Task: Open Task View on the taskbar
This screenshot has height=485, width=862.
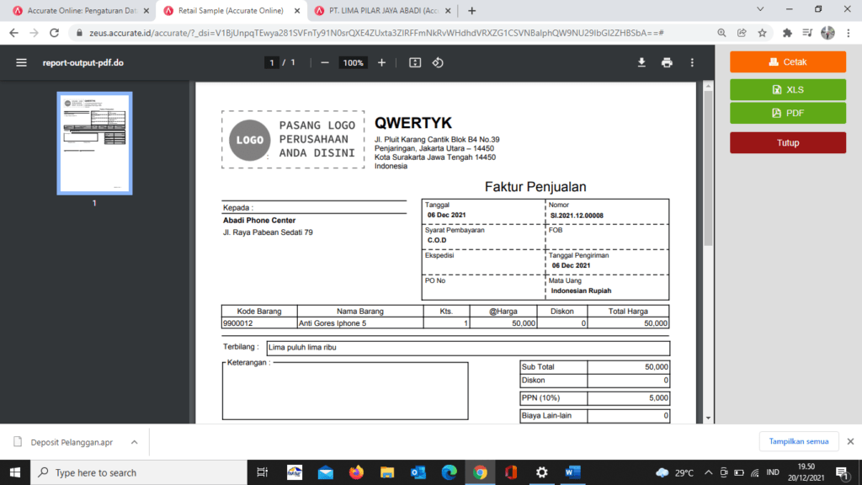Action: tap(263, 472)
